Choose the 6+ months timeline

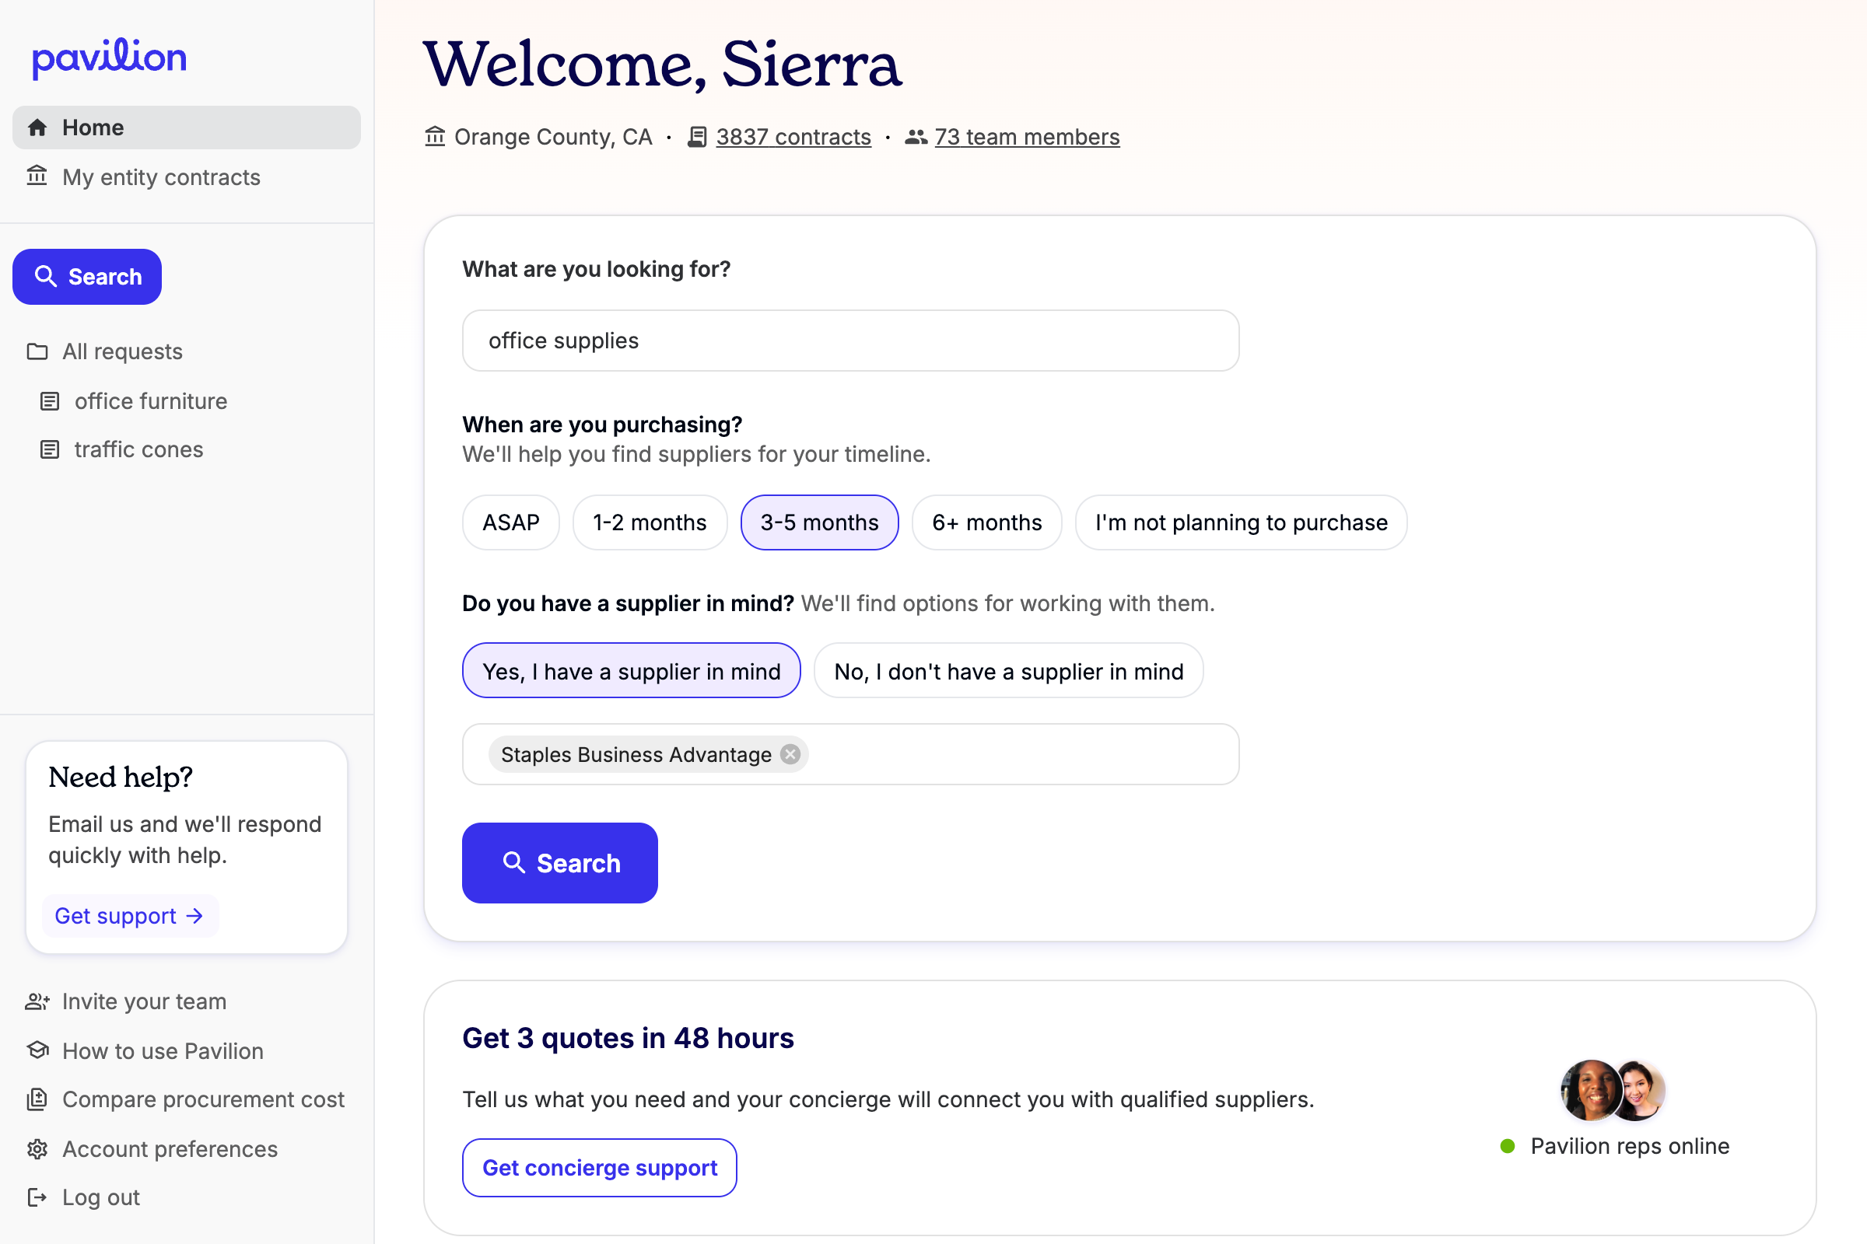point(986,522)
